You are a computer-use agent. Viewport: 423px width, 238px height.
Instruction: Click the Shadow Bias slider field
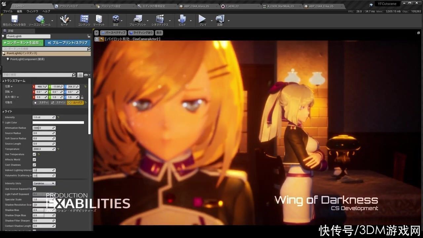pos(44,210)
